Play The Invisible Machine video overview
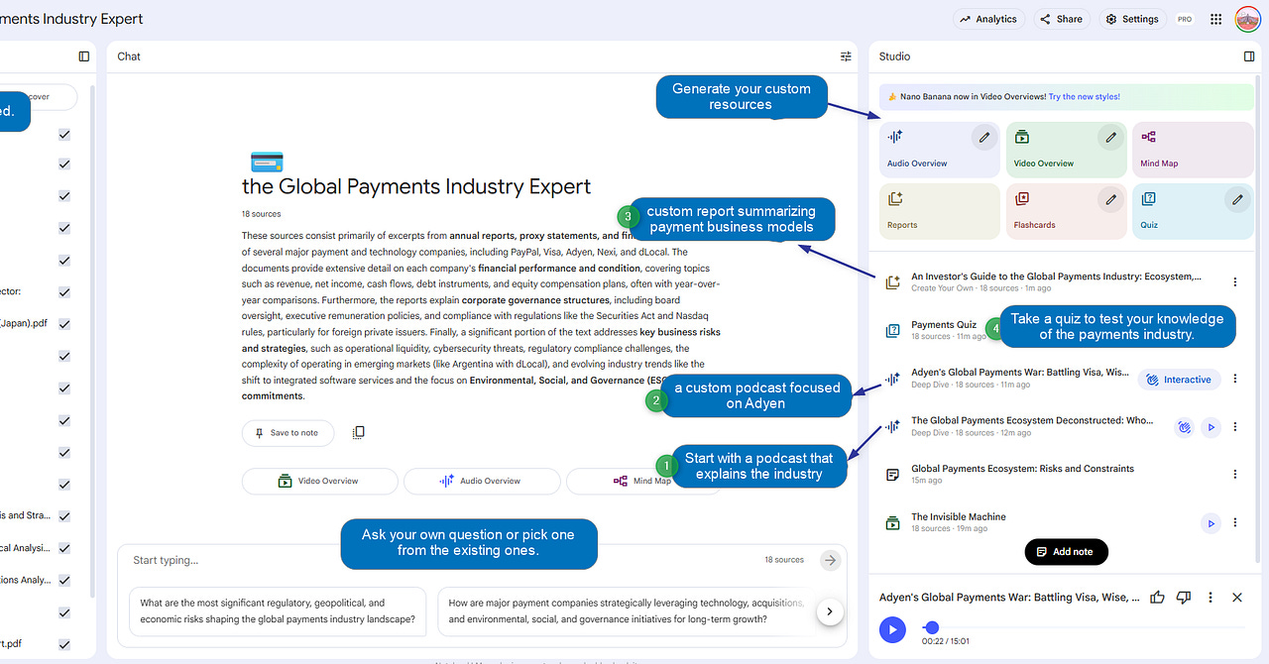1269x664 pixels. pos(1211,523)
